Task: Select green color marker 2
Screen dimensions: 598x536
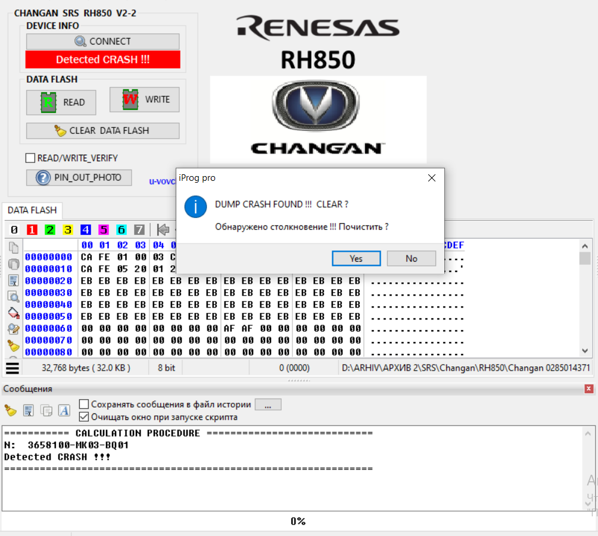Action: (x=50, y=230)
